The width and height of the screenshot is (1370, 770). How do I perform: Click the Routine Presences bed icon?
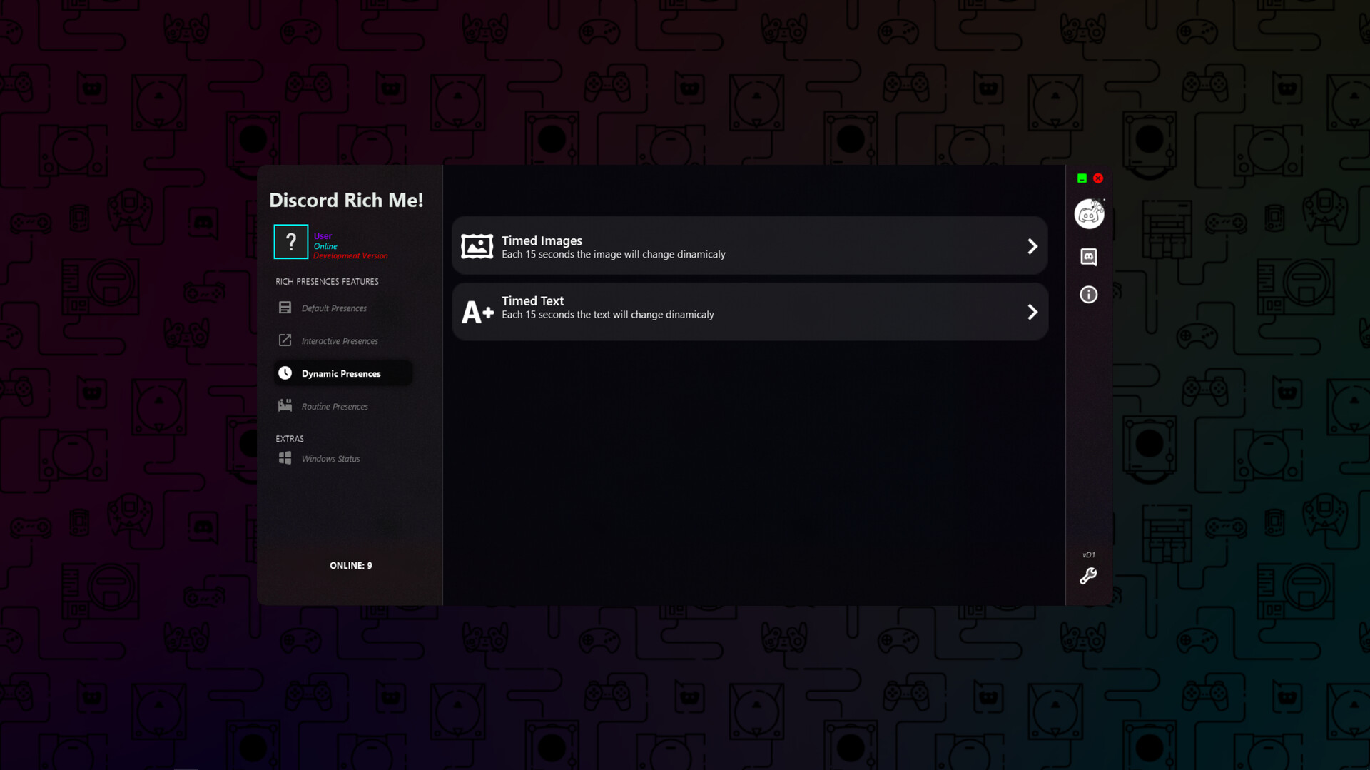(x=285, y=405)
